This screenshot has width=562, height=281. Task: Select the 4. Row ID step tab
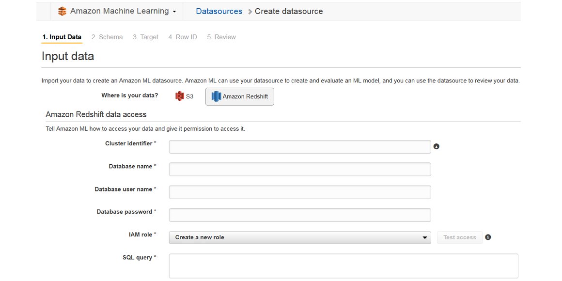183,37
